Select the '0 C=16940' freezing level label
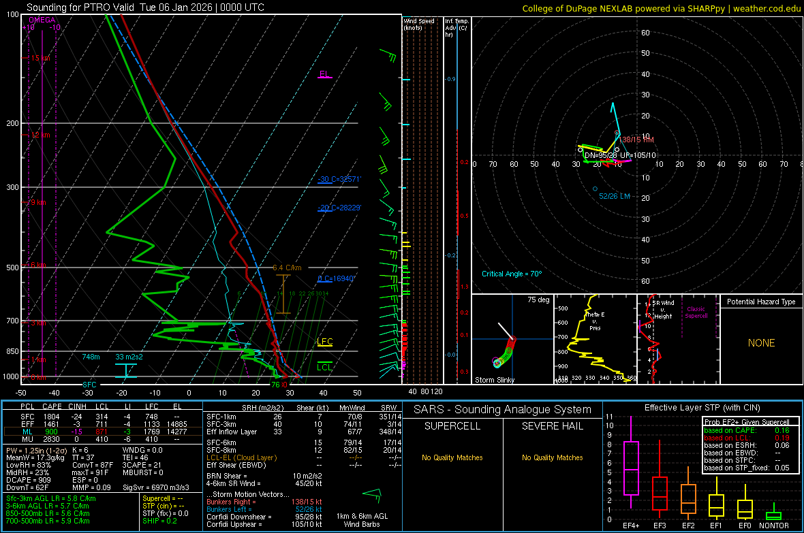Viewport: 804px width, 533px height. pos(337,279)
